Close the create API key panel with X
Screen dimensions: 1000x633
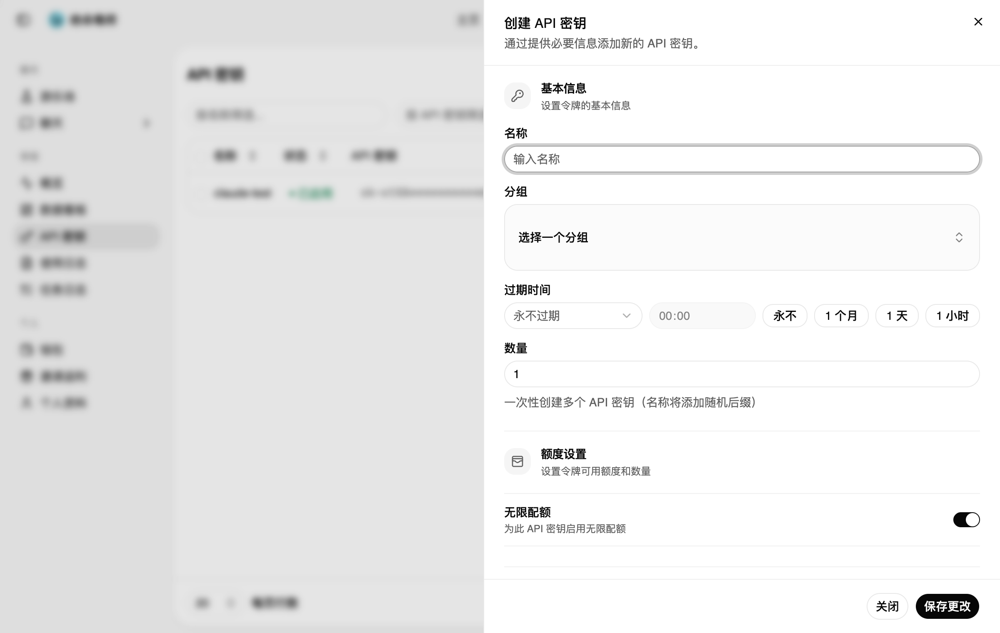[x=978, y=22]
